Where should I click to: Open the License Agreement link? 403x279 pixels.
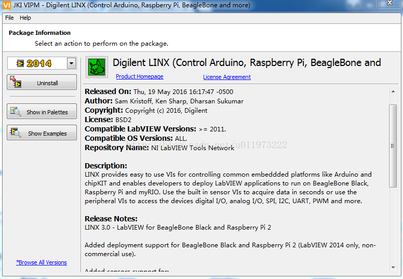(x=227, y=77)
